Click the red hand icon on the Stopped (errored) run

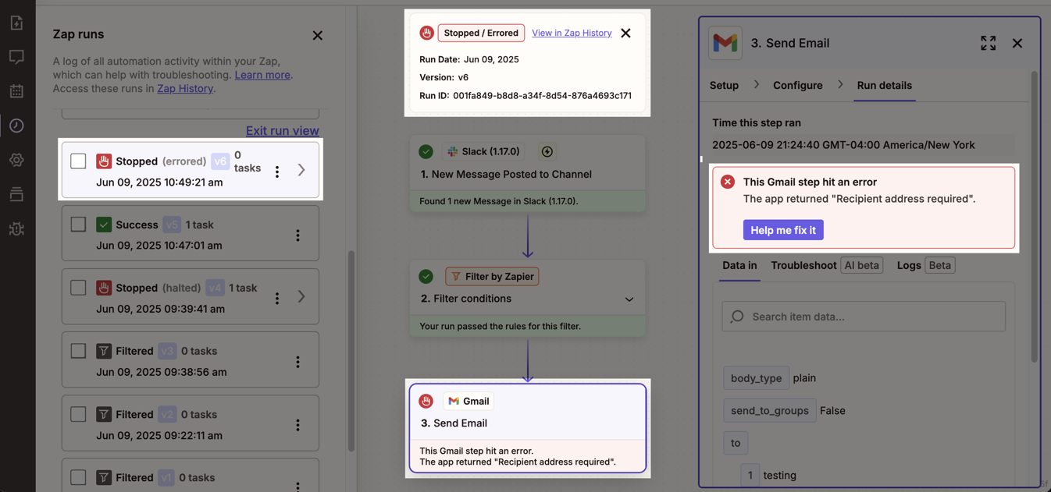(x=104, y=161)
